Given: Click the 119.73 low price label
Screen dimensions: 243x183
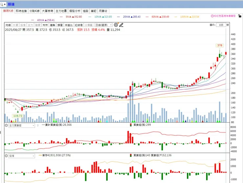Looking at the screenshot, I should [18, 116].
